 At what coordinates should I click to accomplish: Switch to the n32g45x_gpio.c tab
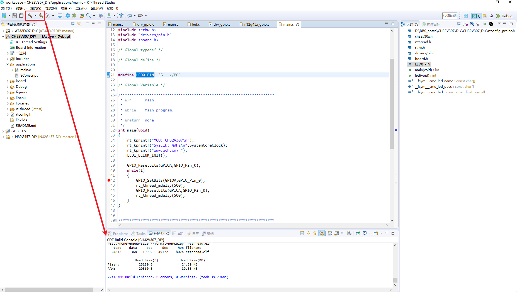pos(254,24)
